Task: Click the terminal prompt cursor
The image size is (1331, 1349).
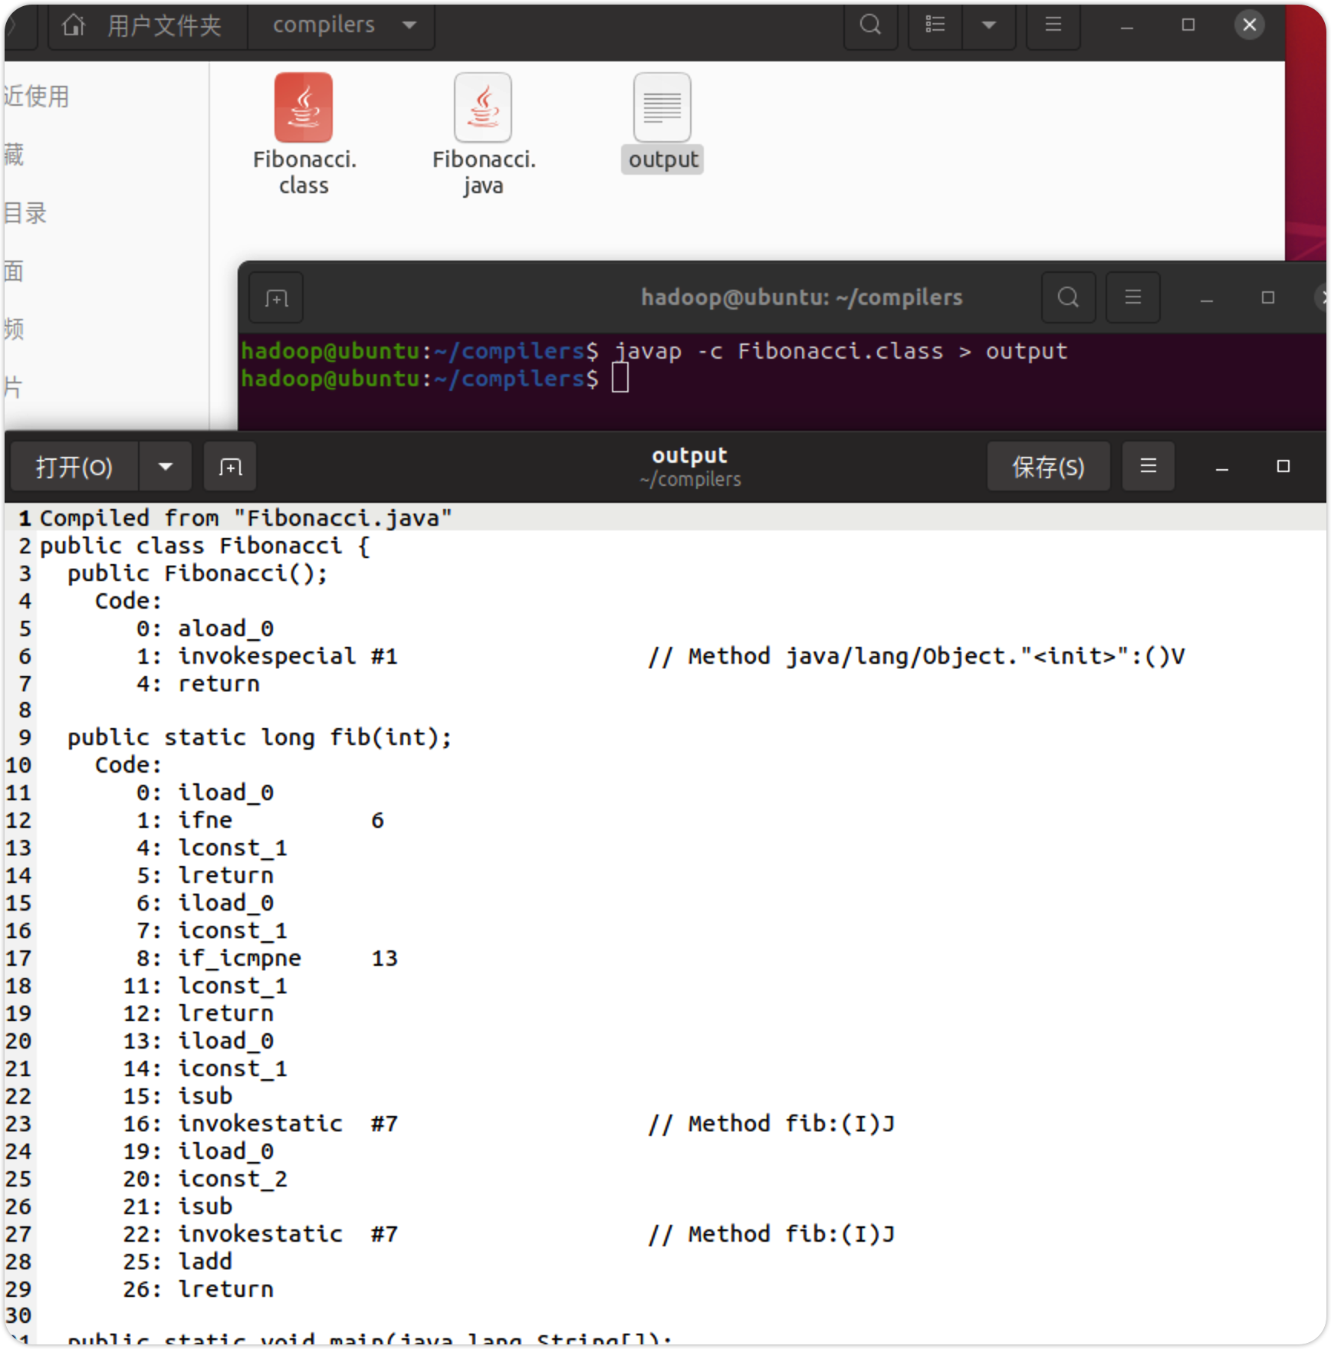Action: [620, 378]
